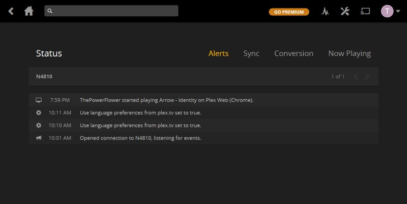The width and height of the screenshot is (407, 204).
Task: Go to the Home screen icon
Action: tap(29, 11)
